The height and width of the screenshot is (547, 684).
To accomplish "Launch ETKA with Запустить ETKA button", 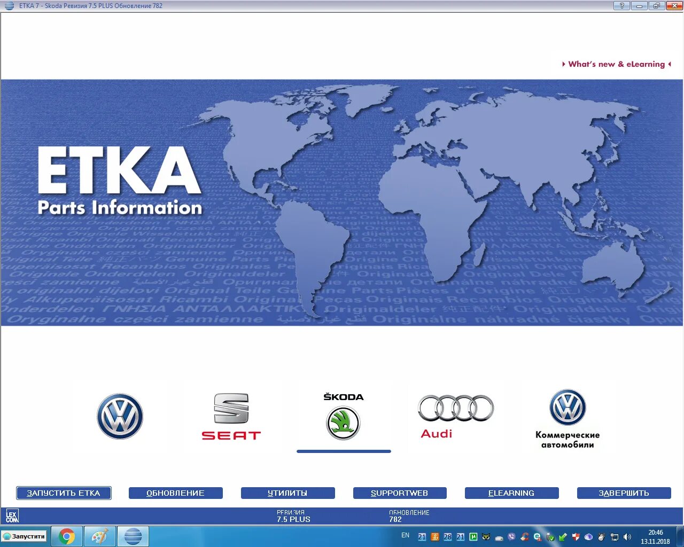I will point(64,493).
